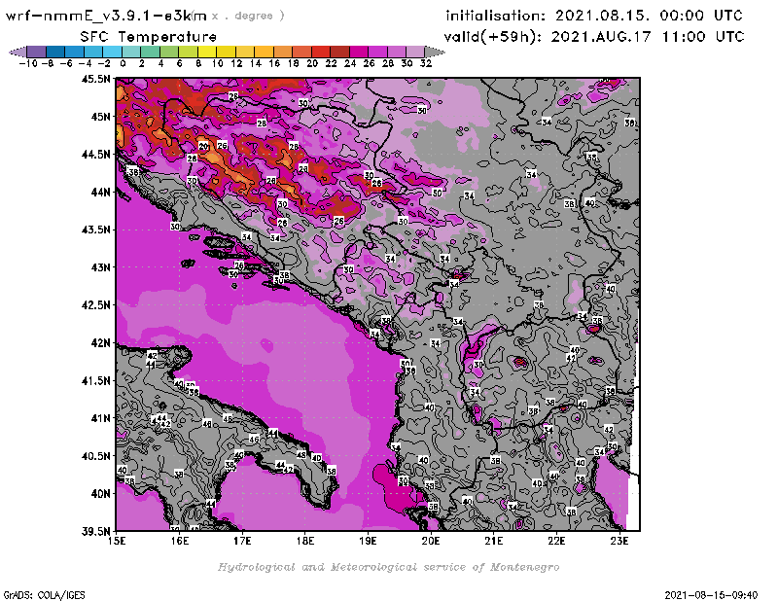
Task: Click "Hydrological and Meteorological service of Montenegro" caption
Action: pyautogui.click(x=388, y=567)
